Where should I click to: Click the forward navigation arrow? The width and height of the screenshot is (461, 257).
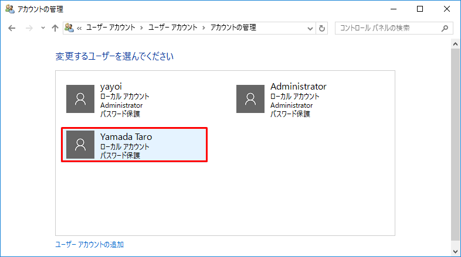(29, 28)
